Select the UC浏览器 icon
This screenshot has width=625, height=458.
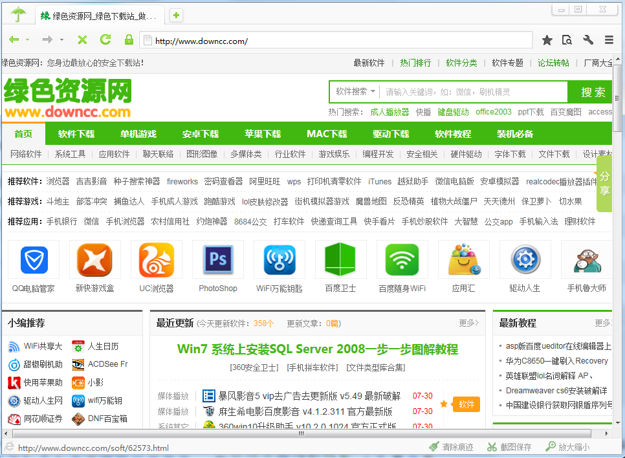tap(156, 259)
